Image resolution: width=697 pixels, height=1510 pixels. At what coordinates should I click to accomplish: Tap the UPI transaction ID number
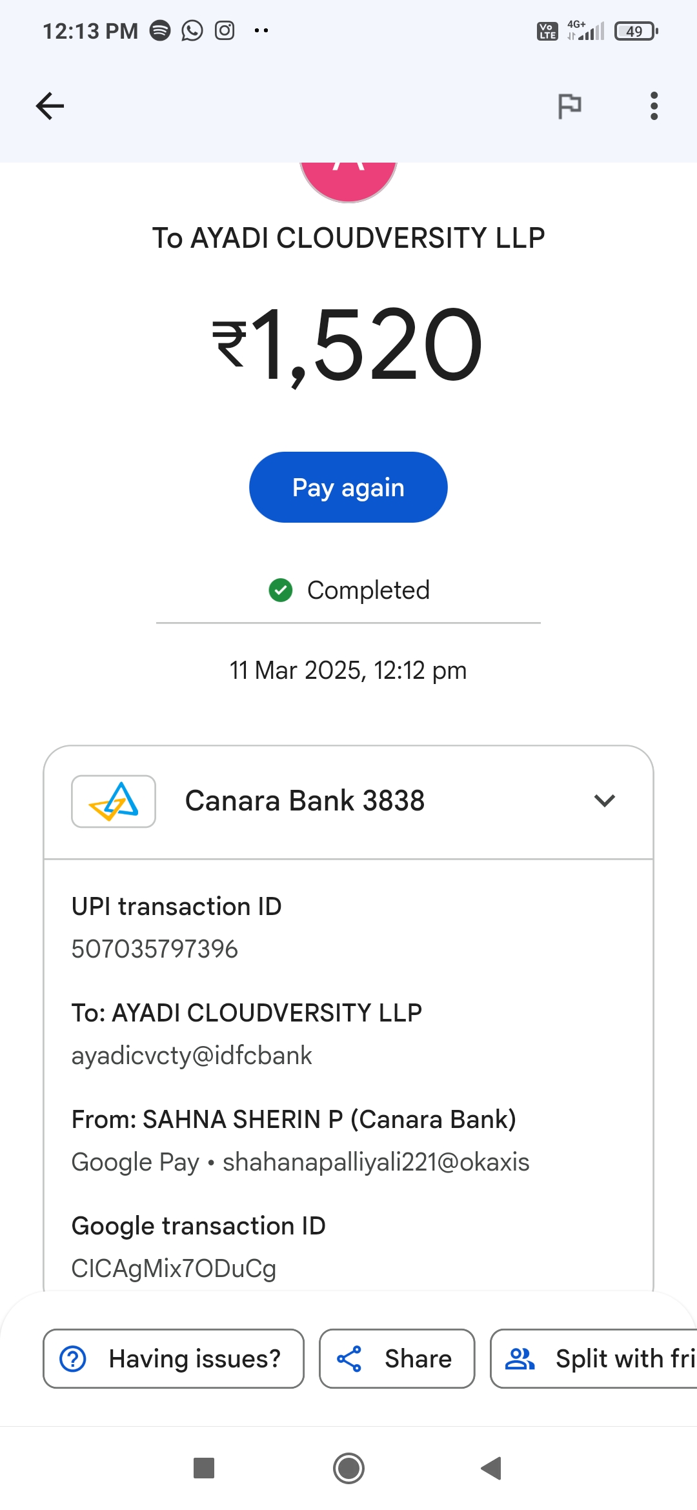click(x=155, y=949)
